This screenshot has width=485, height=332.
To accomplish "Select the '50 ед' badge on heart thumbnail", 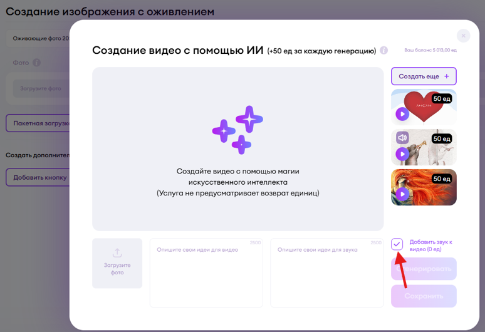I will pyautogui.click(x=442, y=99).
